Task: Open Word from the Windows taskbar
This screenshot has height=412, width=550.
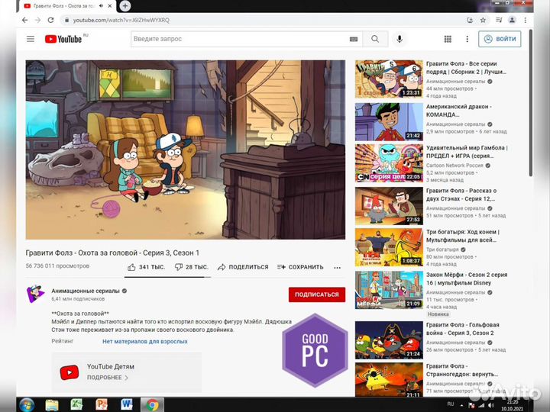Action: tap(126, 404)
